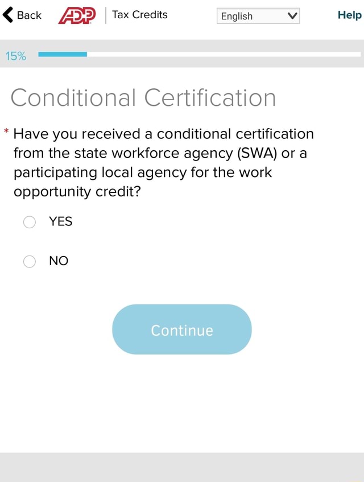Click the word English in language selector
The height and width of the screenshot is (482, 364).
[x=237, y=16]
